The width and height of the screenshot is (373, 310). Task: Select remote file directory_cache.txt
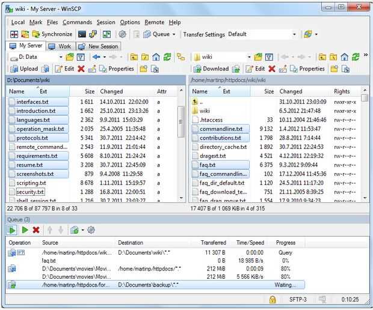click(x=223, y=147)
